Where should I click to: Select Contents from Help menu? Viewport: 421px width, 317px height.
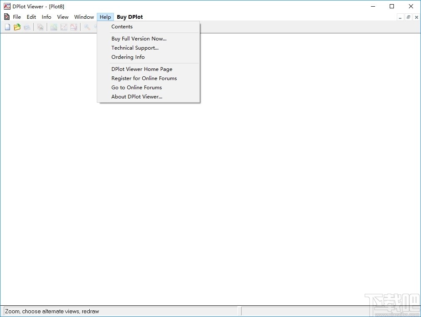(x=122, y=26)
